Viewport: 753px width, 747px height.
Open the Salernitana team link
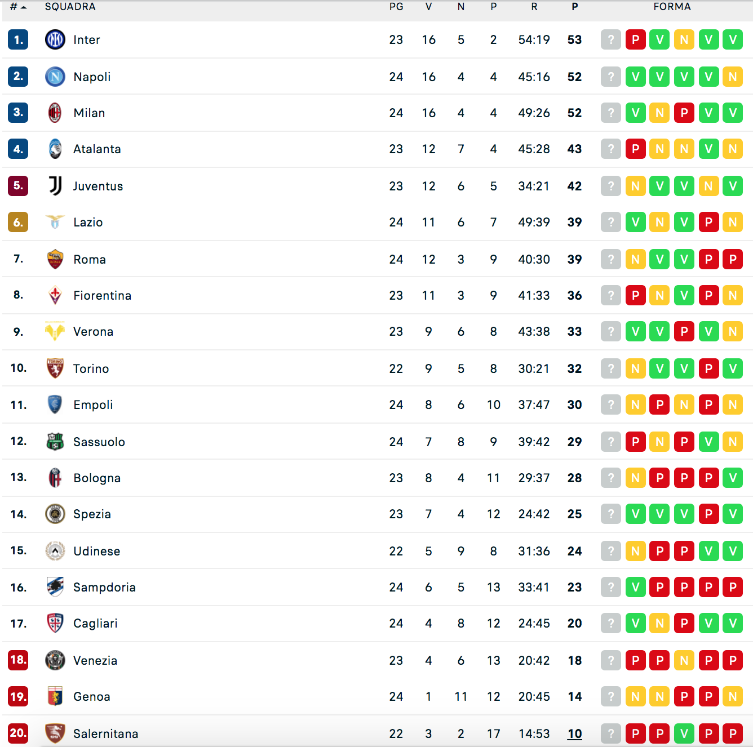coord(105,733)
